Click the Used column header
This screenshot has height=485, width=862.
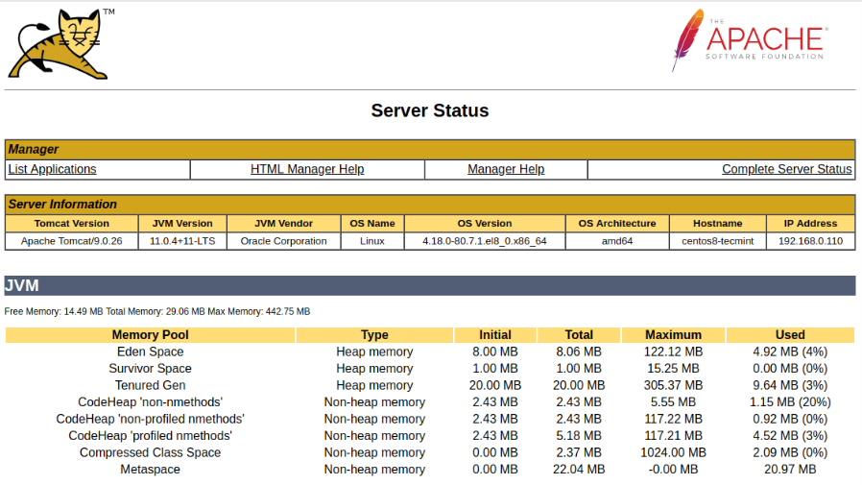pyautogui.click(x=790, y=335)
